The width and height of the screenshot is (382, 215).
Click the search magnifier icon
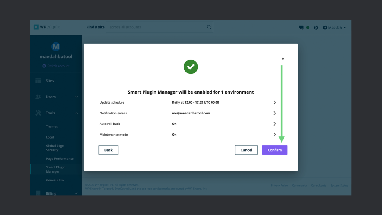pos(209,27)
